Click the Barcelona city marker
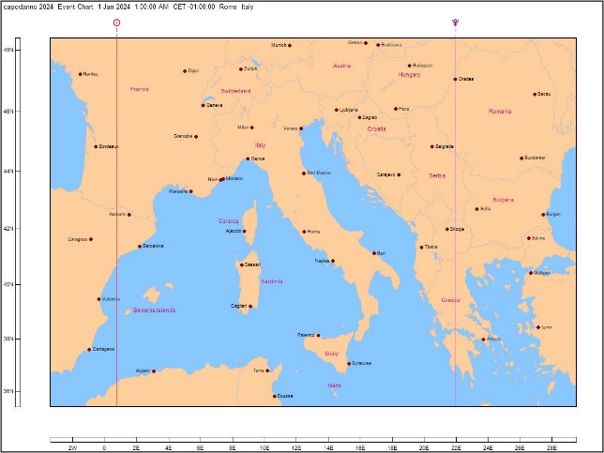Viewport: 604px width, 453px height. 140,247
